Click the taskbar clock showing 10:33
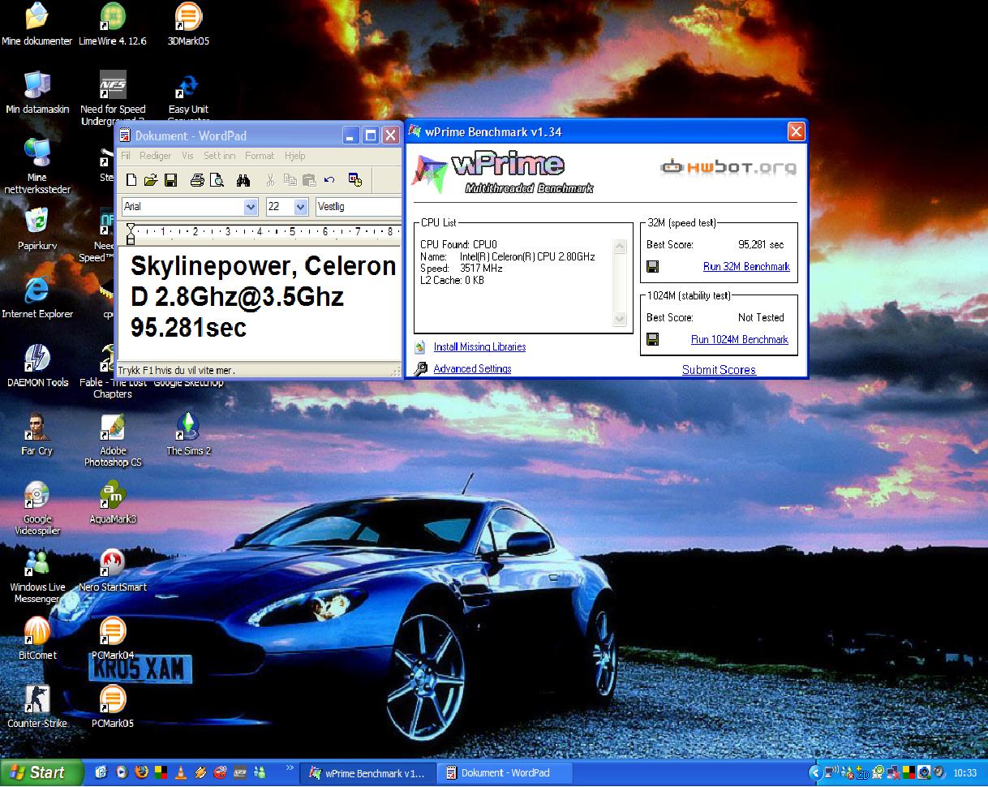 point(964,773)
